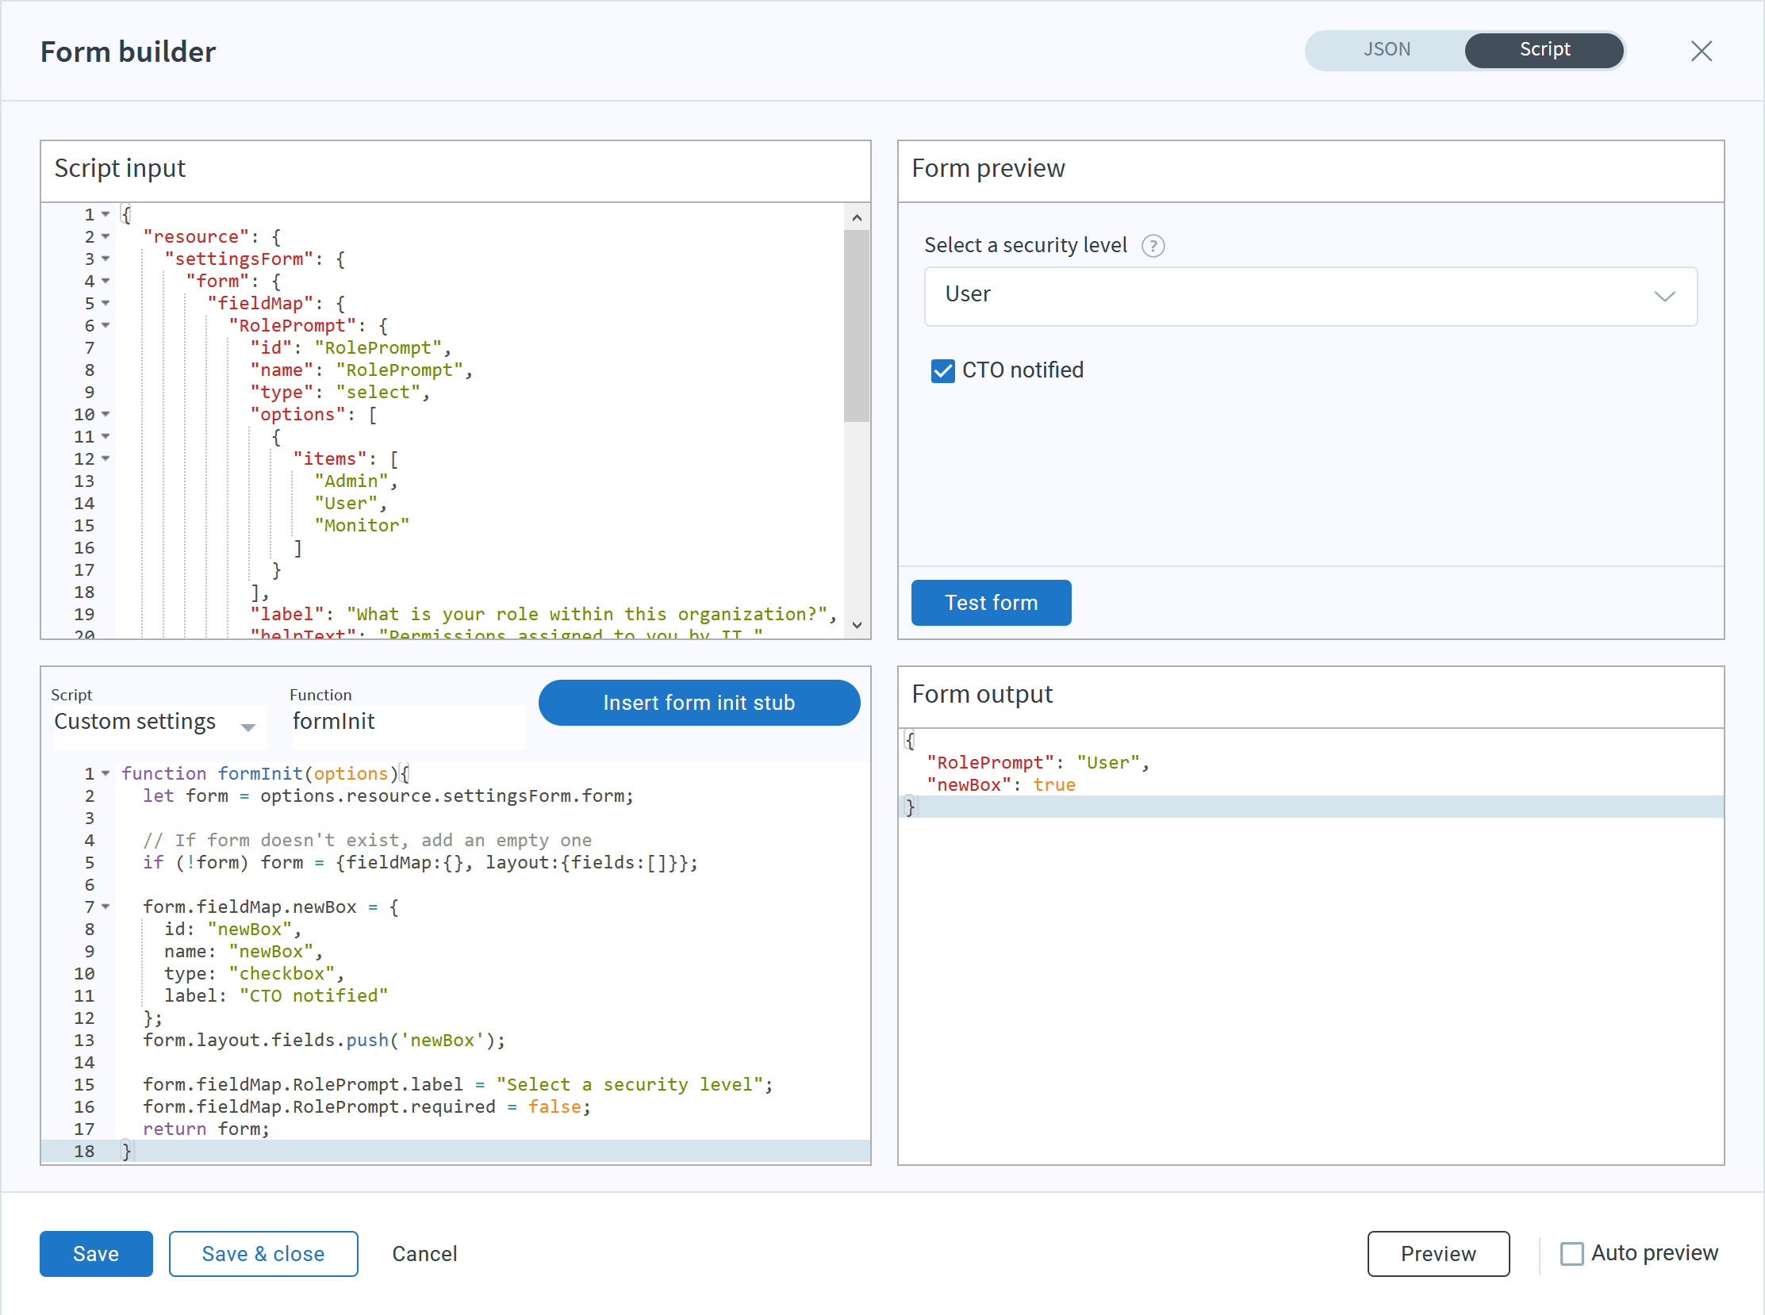Image resolution: width=1765 pixels, height=1315 pixels.
Task: Collapse the formInit function fold arrow
Action: 106,773
